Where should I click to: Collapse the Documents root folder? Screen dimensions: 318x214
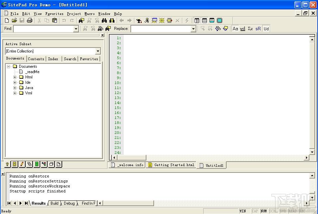pos(8,66)
